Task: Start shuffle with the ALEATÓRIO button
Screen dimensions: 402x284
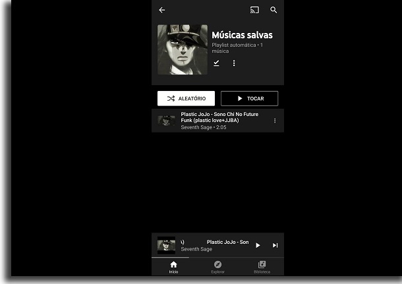Action: tap(186, 98)
